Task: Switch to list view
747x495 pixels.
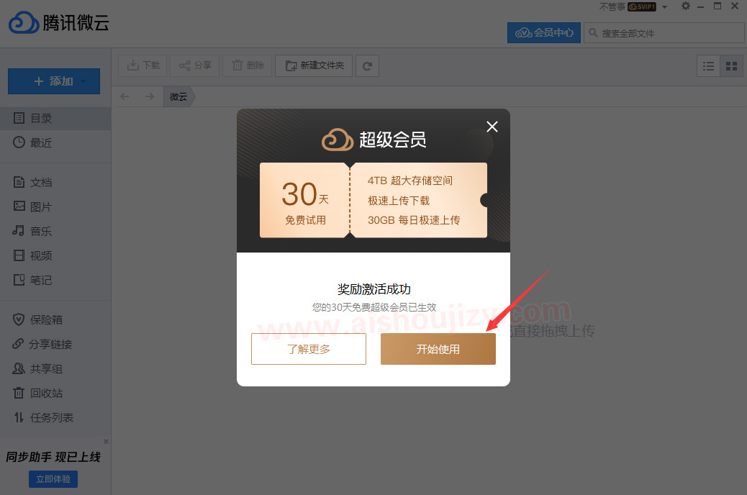Action: click(x=708, y=66)
